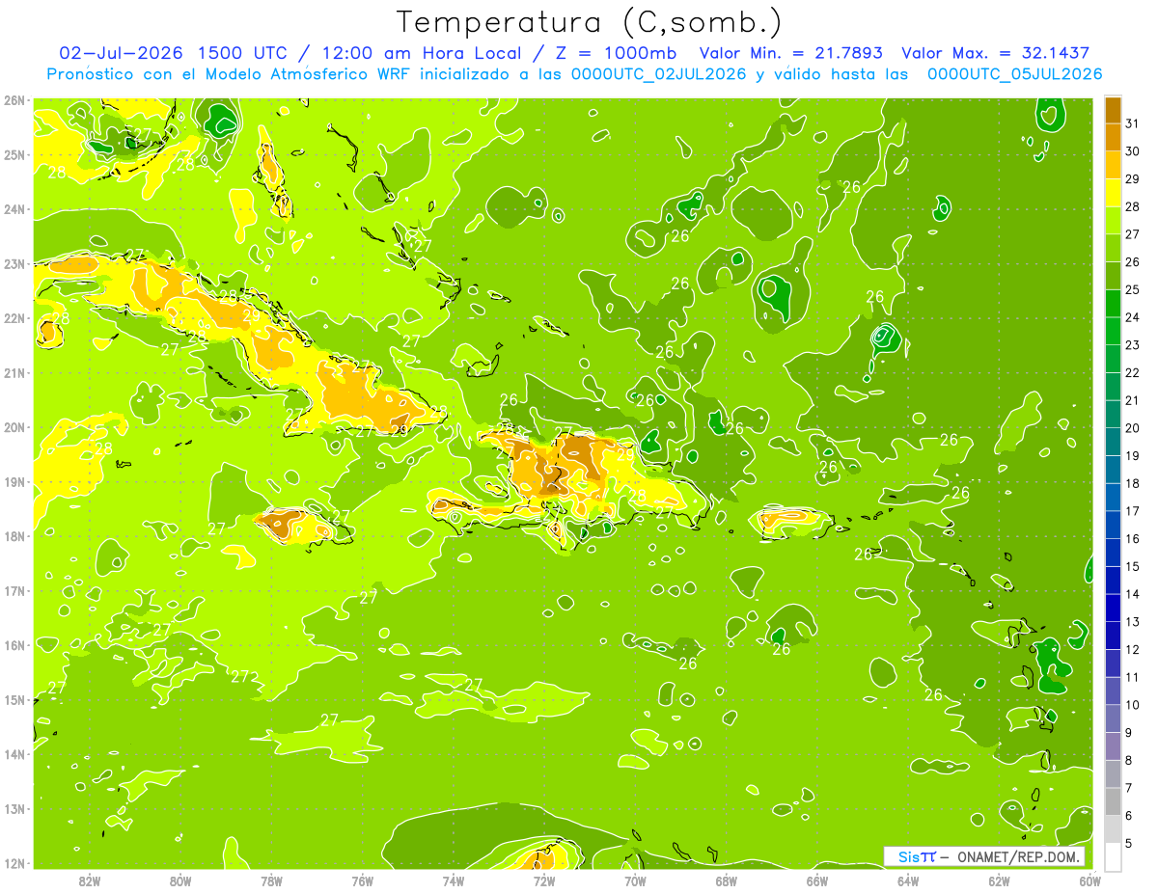Click the "66W" longitude axis label
The image size is (1158, 894).
tap(816, 880)
